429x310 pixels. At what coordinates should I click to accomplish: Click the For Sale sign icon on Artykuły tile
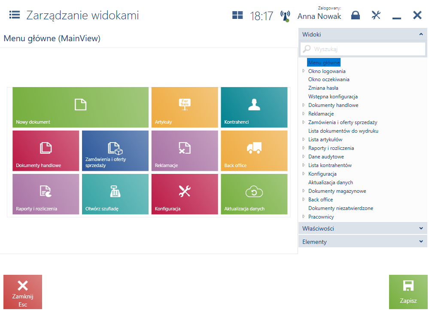click(x=185, y=104)
